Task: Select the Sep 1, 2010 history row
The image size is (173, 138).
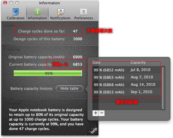Action: pos(127,92)
